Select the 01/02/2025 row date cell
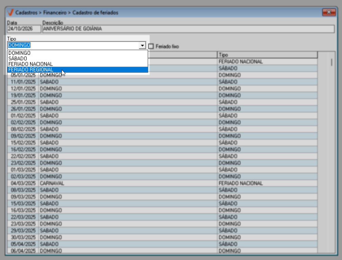Screen dimensions: 342x260 (23, 116)
